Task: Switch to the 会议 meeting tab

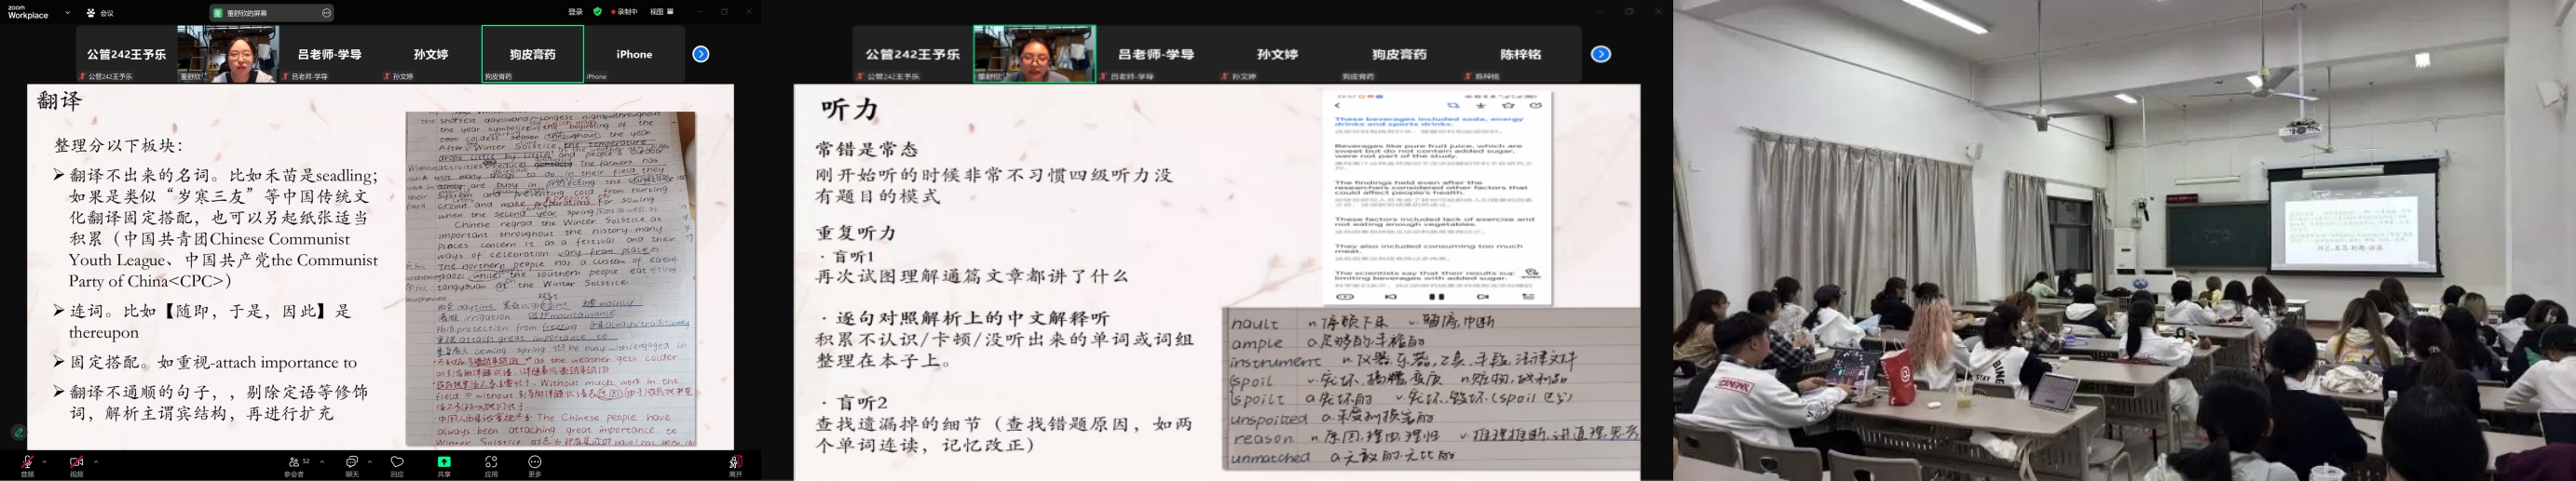Action: [x=100, y=13]
